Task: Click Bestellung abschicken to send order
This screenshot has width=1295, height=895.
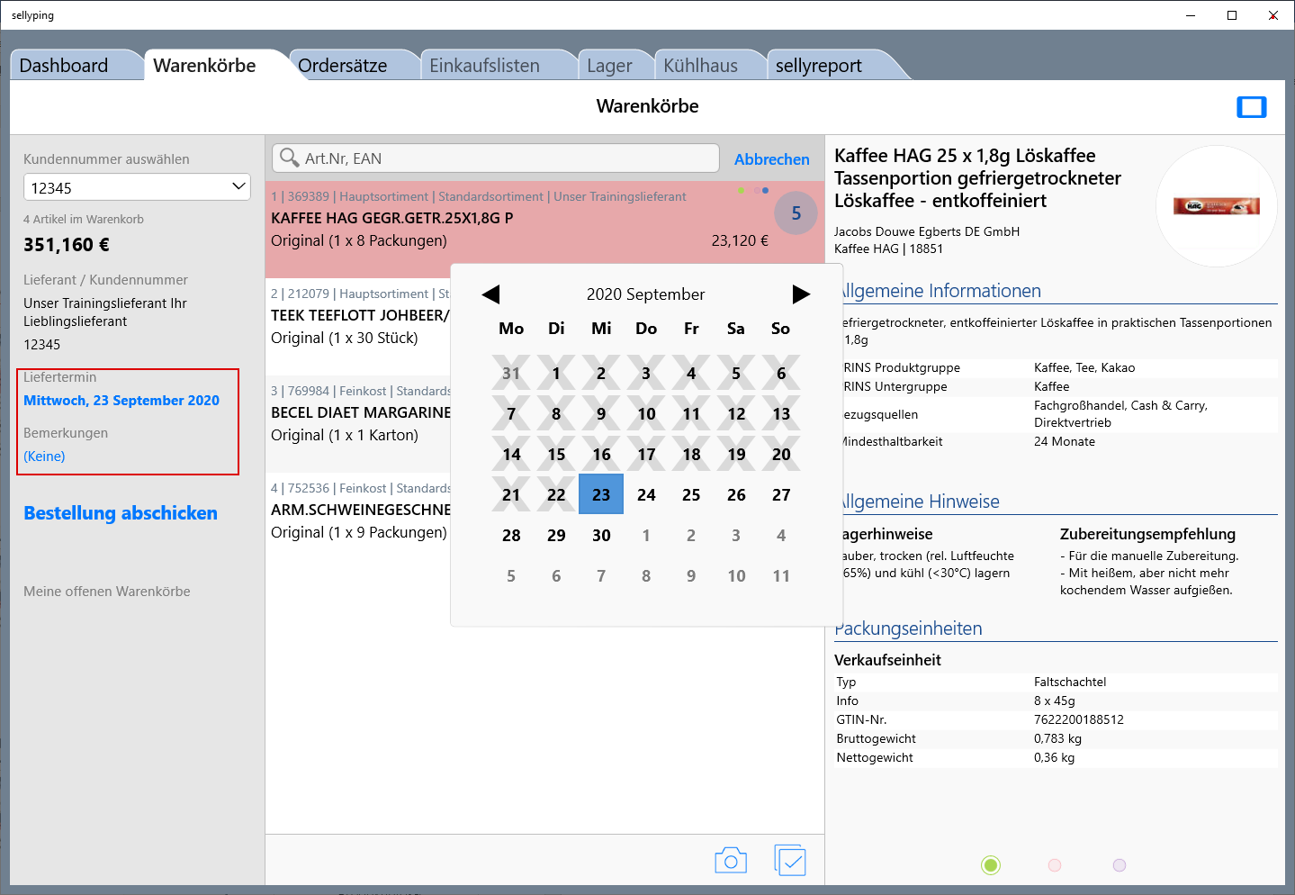Action: (x=121, y=513)
